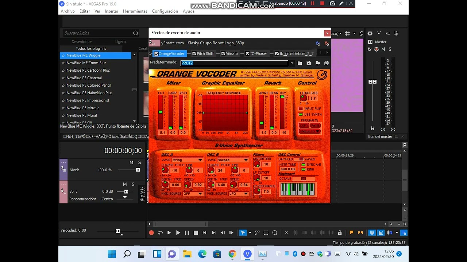Viewport: 467px width, 262px height.
Task: Toggle Pitch Shift plug-in checkbox
Action: pyautogui.click(x=194, y=54)
